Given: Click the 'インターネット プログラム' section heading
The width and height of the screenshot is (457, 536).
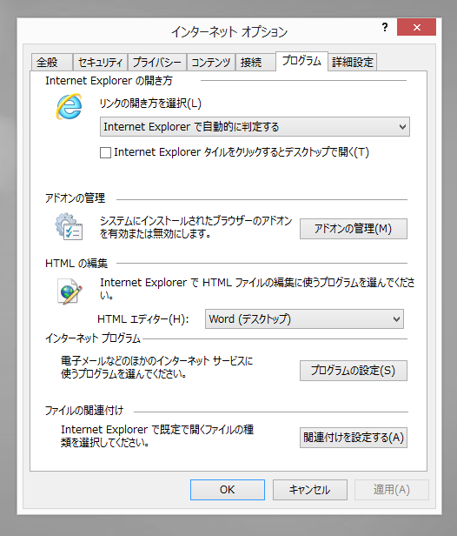Looking at the screenshot, I should [93, 338].
